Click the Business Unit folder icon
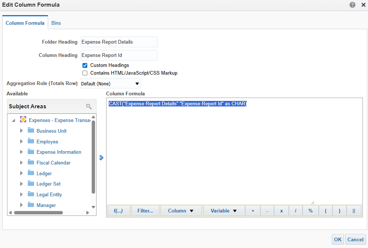Image resolution: width=368 pixels, height=248 pixels. [31, 130]
